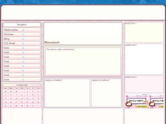Click the 'update box?' panel

point(144,59)
